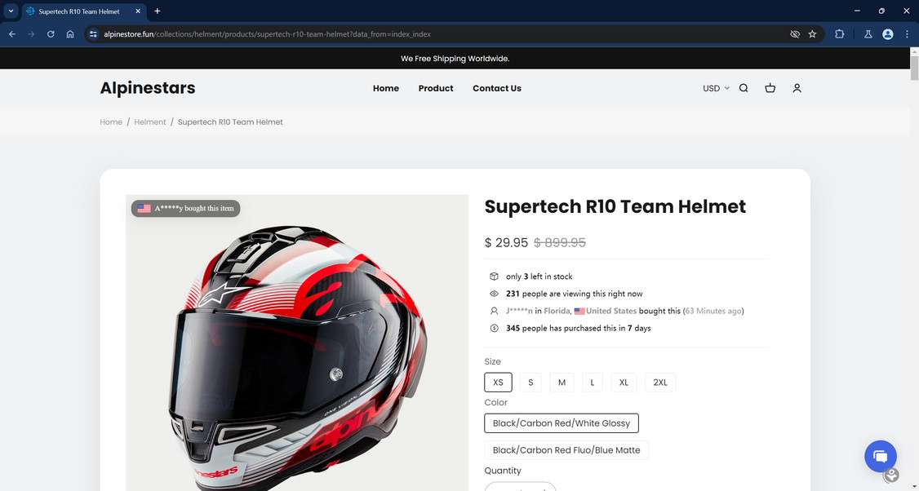Reload the page with refresh icon
This screenshot has height=491, width=919.
pos(51,34)
